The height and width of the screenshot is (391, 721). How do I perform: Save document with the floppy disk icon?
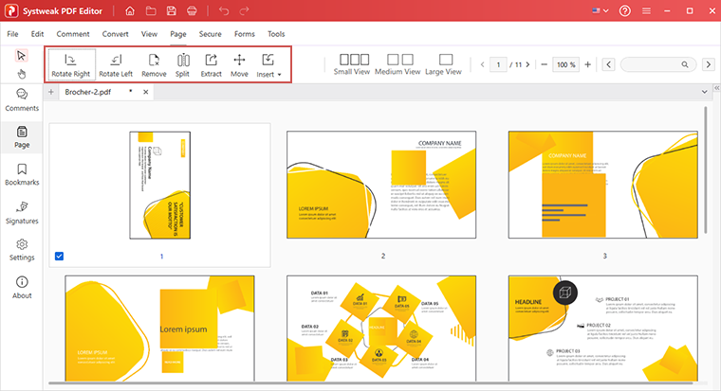[x=172, y=11]
